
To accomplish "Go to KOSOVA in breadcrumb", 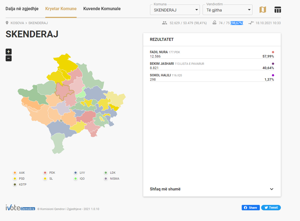I will pyautogui.click(x=17, y=23).
